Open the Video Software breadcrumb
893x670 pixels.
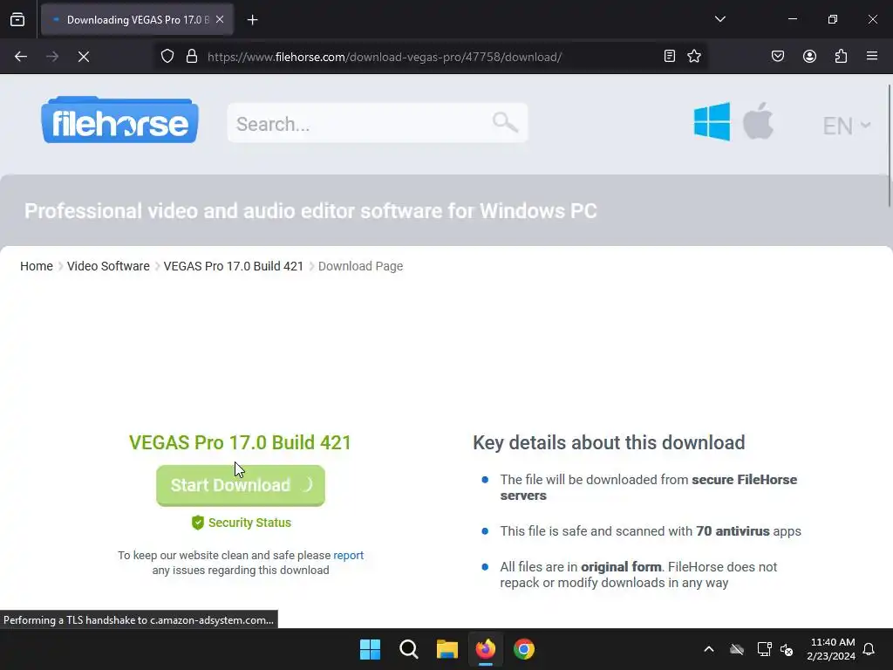coord(108,266)
